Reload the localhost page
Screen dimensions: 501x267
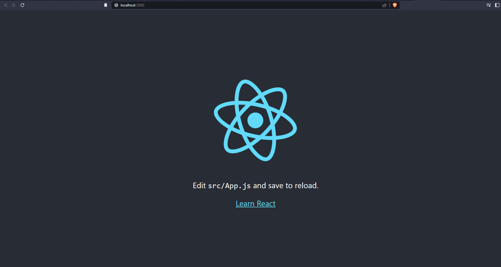click(x=22, y=5)
